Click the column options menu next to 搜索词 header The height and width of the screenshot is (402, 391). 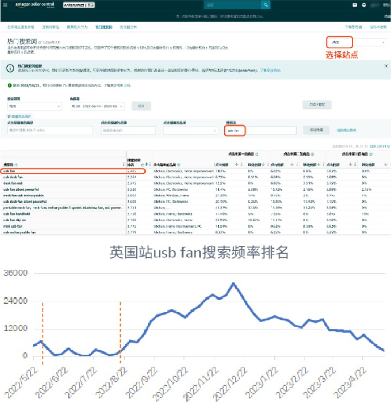point(123,164)
